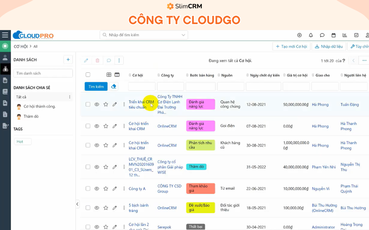The image size is (369, 230).
Task: Star the 'Cơ hội triển khai CRM' row
Action: click(106, 126)
